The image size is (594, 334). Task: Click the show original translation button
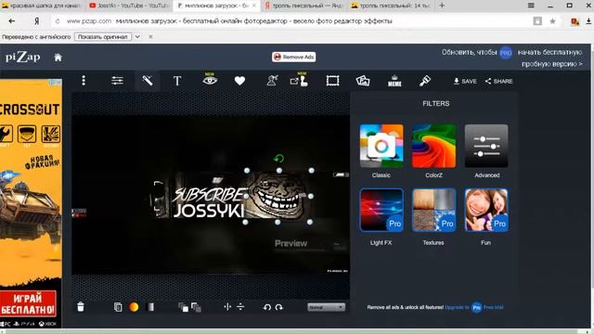[103, 37]
